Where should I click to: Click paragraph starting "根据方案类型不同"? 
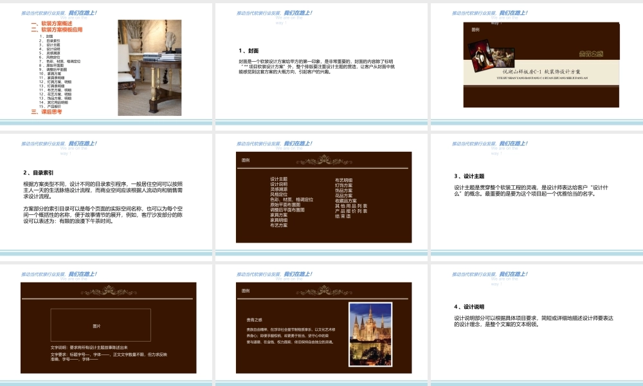103,190
